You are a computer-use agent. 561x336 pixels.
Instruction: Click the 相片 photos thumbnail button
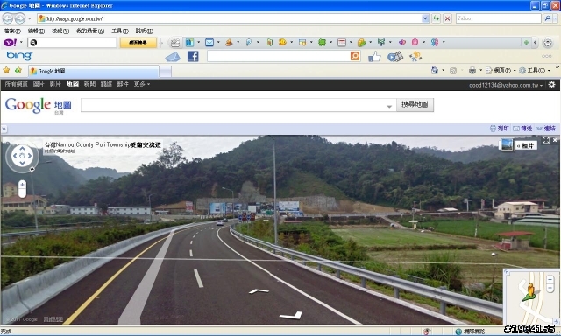(518, 145)
